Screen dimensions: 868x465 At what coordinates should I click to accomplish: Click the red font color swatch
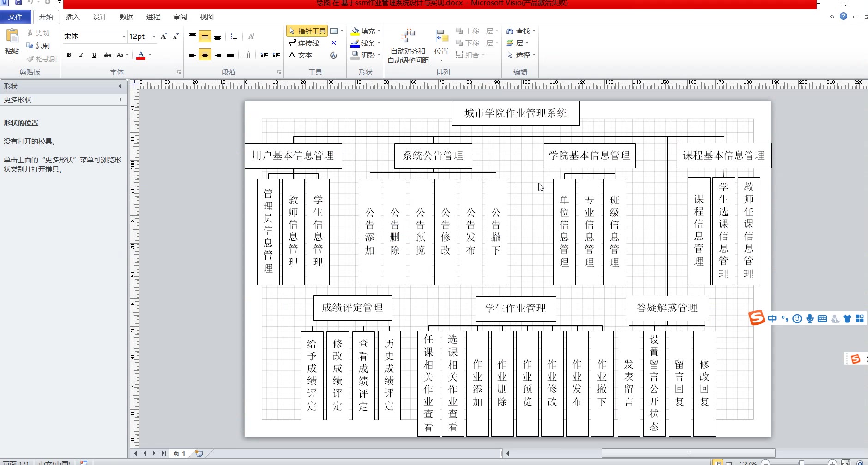(x=141, y=55)
